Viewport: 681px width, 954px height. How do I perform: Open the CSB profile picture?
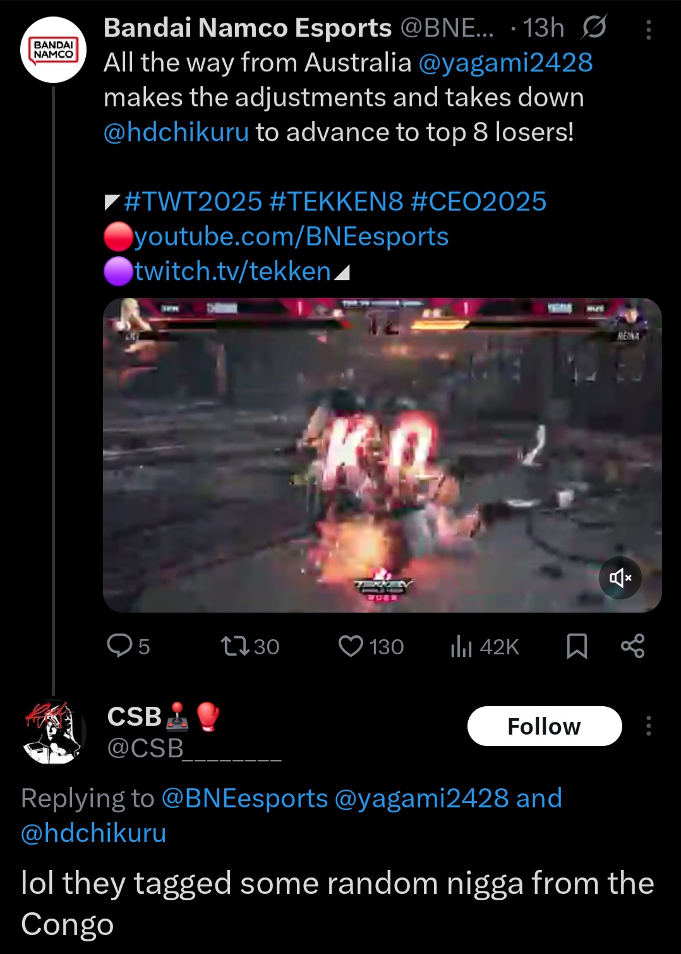[53, 732]
